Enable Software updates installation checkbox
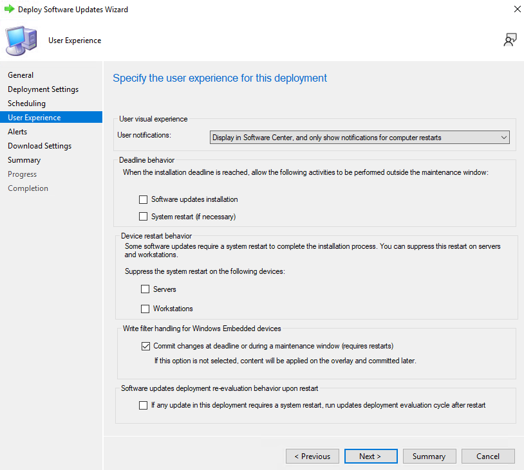 (x=143, y=199)
